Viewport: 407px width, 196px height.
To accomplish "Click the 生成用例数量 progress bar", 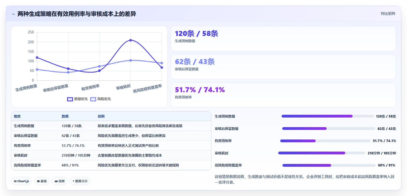I will point(328,116).
